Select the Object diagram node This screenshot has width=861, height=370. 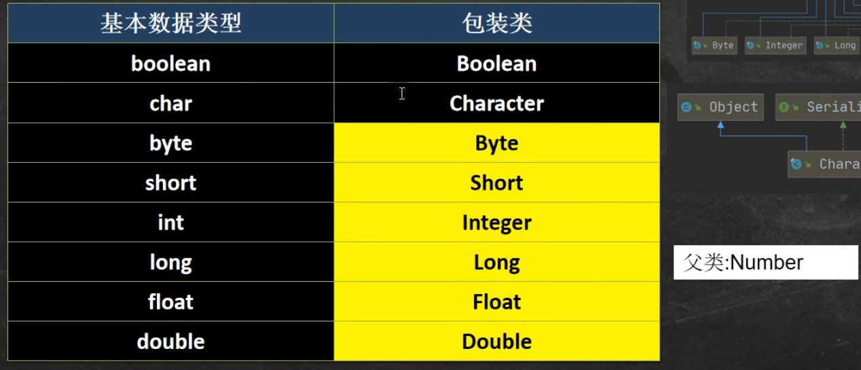[720, 107]
